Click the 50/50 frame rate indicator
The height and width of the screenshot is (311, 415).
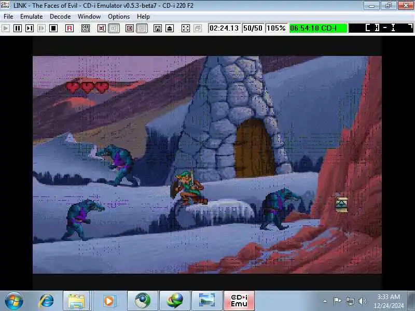click(x=253, y=29)
